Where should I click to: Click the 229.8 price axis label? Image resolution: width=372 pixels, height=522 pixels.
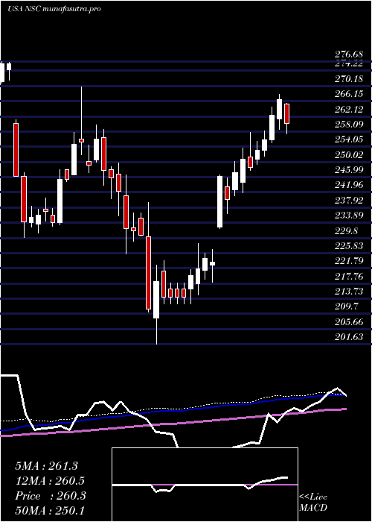[346, 230]
